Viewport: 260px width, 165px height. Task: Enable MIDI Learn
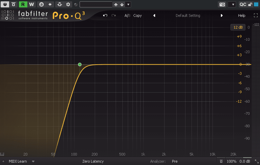pyautogui.click(x=18, y=161)
